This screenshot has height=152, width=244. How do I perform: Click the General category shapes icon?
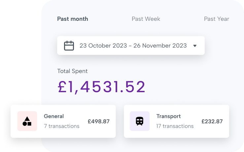click(x=27, y=121)
